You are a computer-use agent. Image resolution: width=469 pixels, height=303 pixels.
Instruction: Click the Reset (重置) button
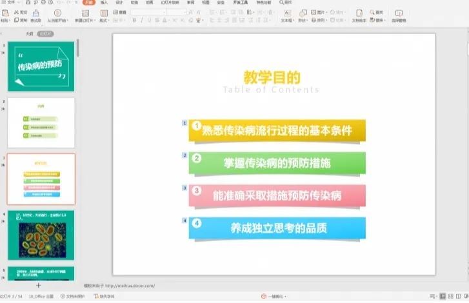[118, 12]
